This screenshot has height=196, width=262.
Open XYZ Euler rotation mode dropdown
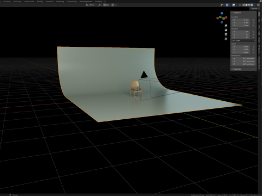click(x=243, y=41)
